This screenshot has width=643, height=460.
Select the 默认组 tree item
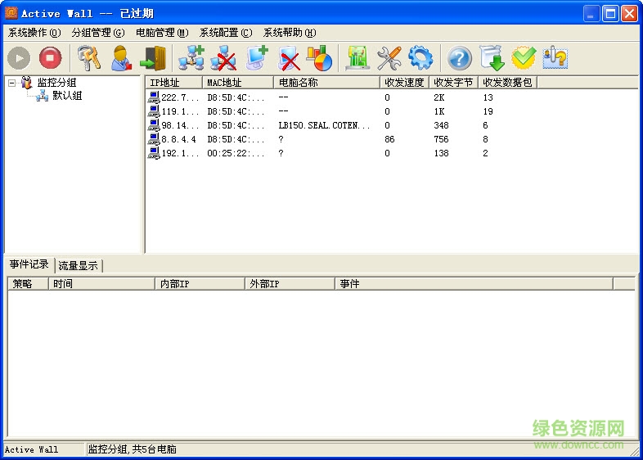point(67,96)
